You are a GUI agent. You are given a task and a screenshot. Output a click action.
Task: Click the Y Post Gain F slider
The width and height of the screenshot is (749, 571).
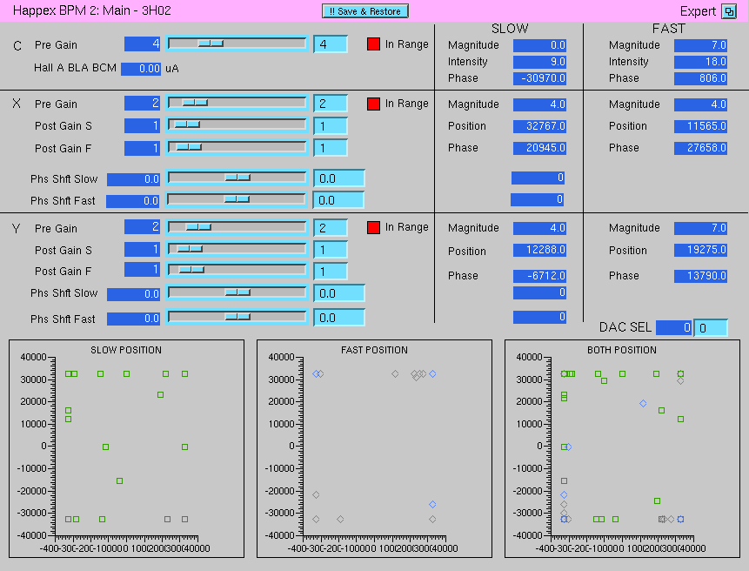(x=237, y=271)
